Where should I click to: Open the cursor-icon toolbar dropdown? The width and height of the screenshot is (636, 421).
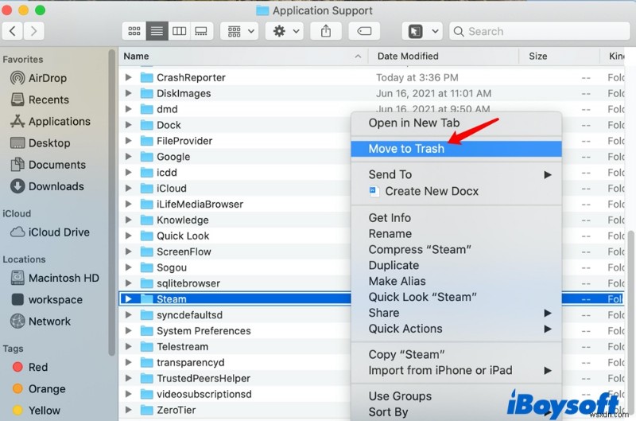pos(422,31)
